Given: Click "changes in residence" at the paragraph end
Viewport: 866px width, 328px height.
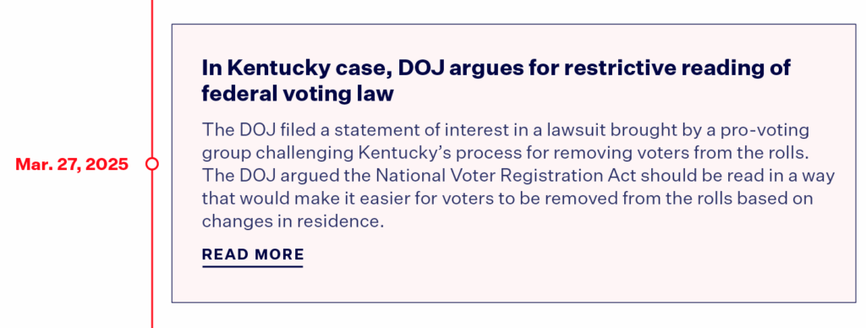Looking at the screenshot, I should point(292,221).
